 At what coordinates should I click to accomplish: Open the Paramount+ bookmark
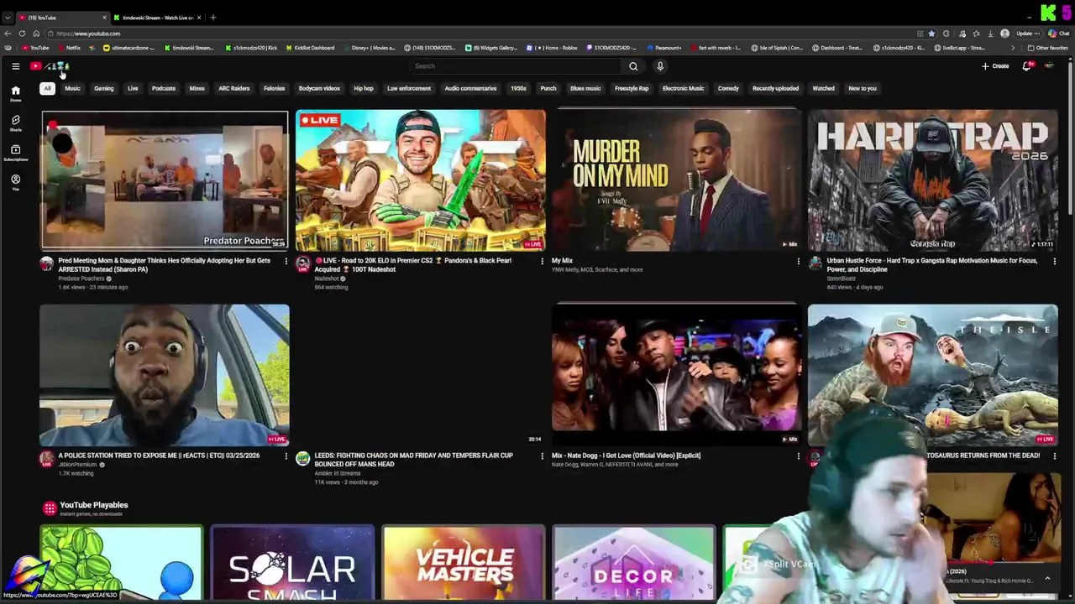pyautogui.click(x=663, y=48)
